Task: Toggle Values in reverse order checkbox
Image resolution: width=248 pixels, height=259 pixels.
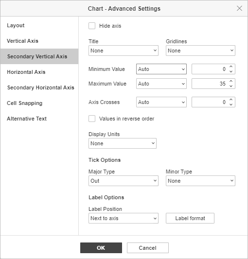Action: tap(92, 119)
